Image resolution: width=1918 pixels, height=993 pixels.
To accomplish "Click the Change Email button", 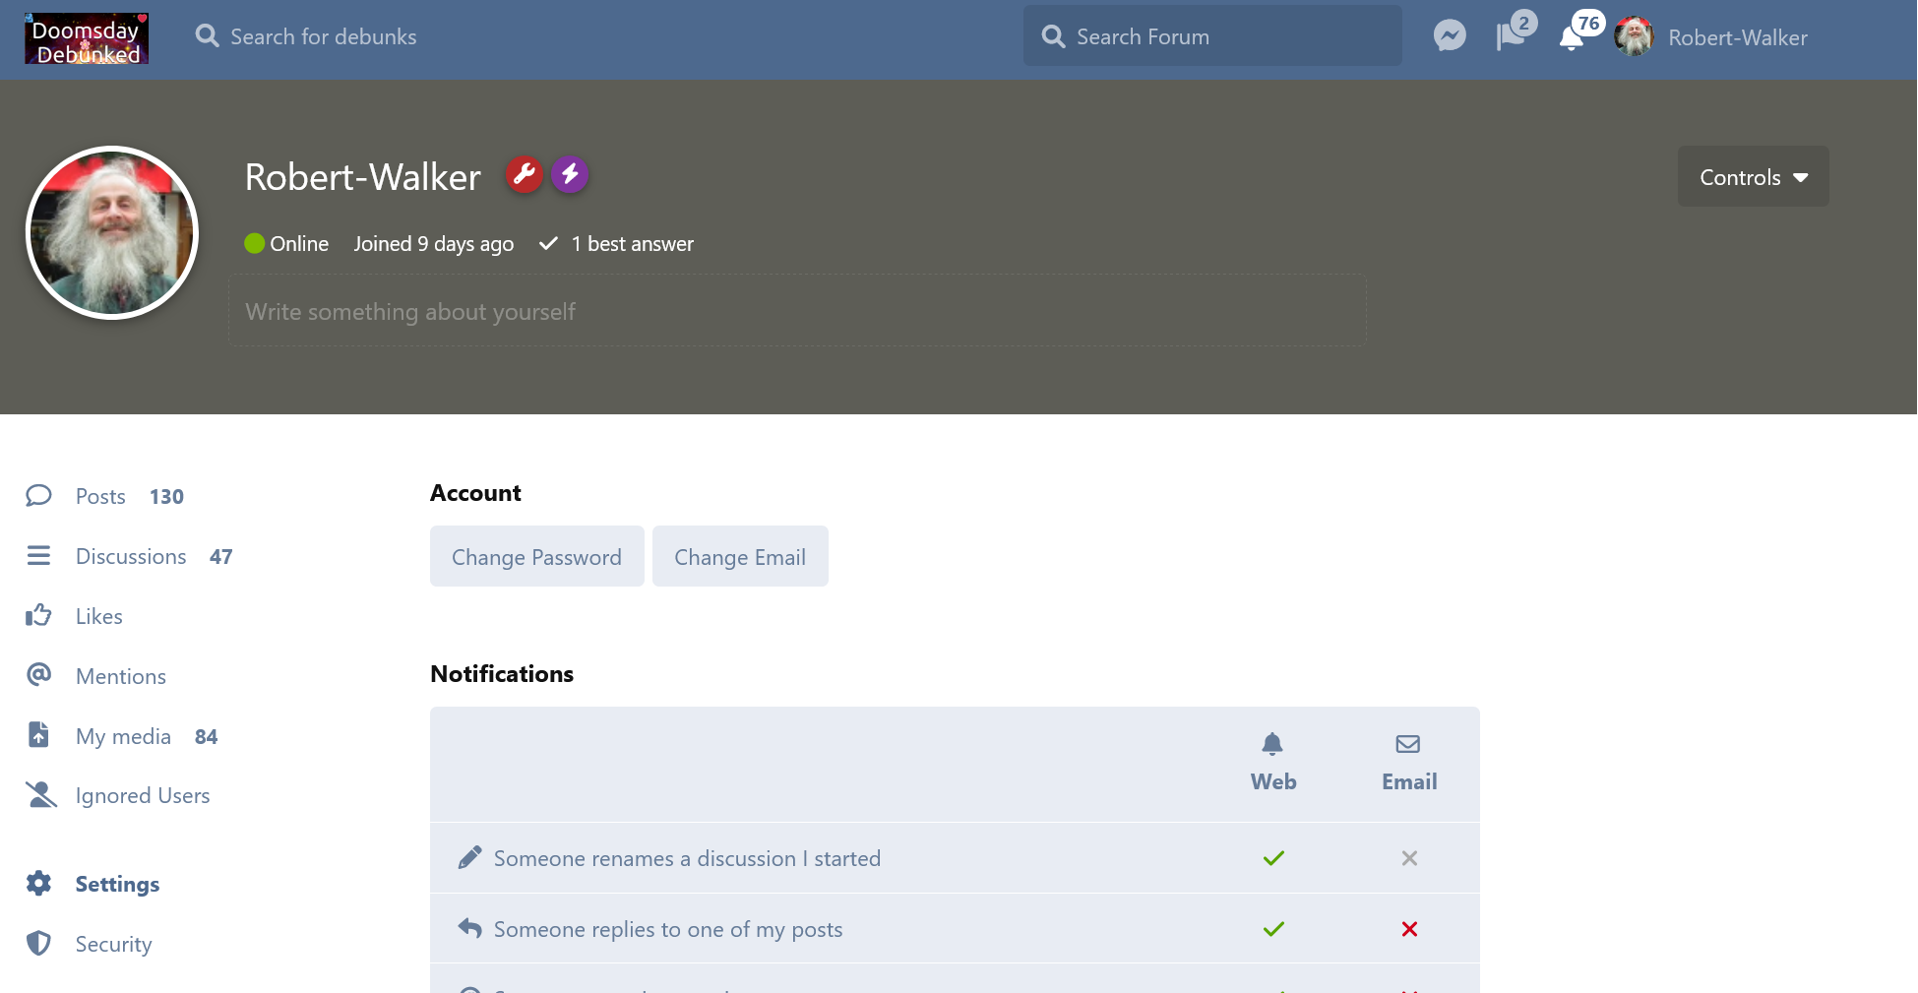I will point(739,557).
